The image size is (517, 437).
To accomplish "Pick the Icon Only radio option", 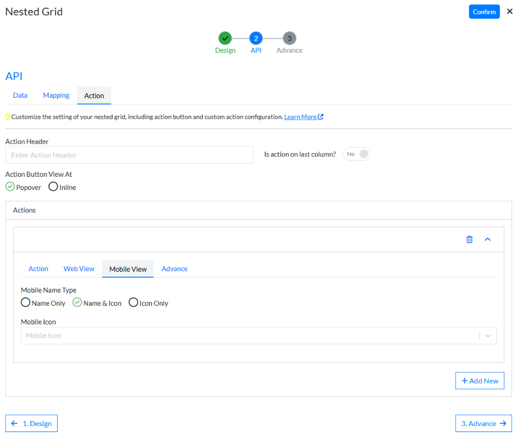I will pyautogui.click(x=133, y=302).
